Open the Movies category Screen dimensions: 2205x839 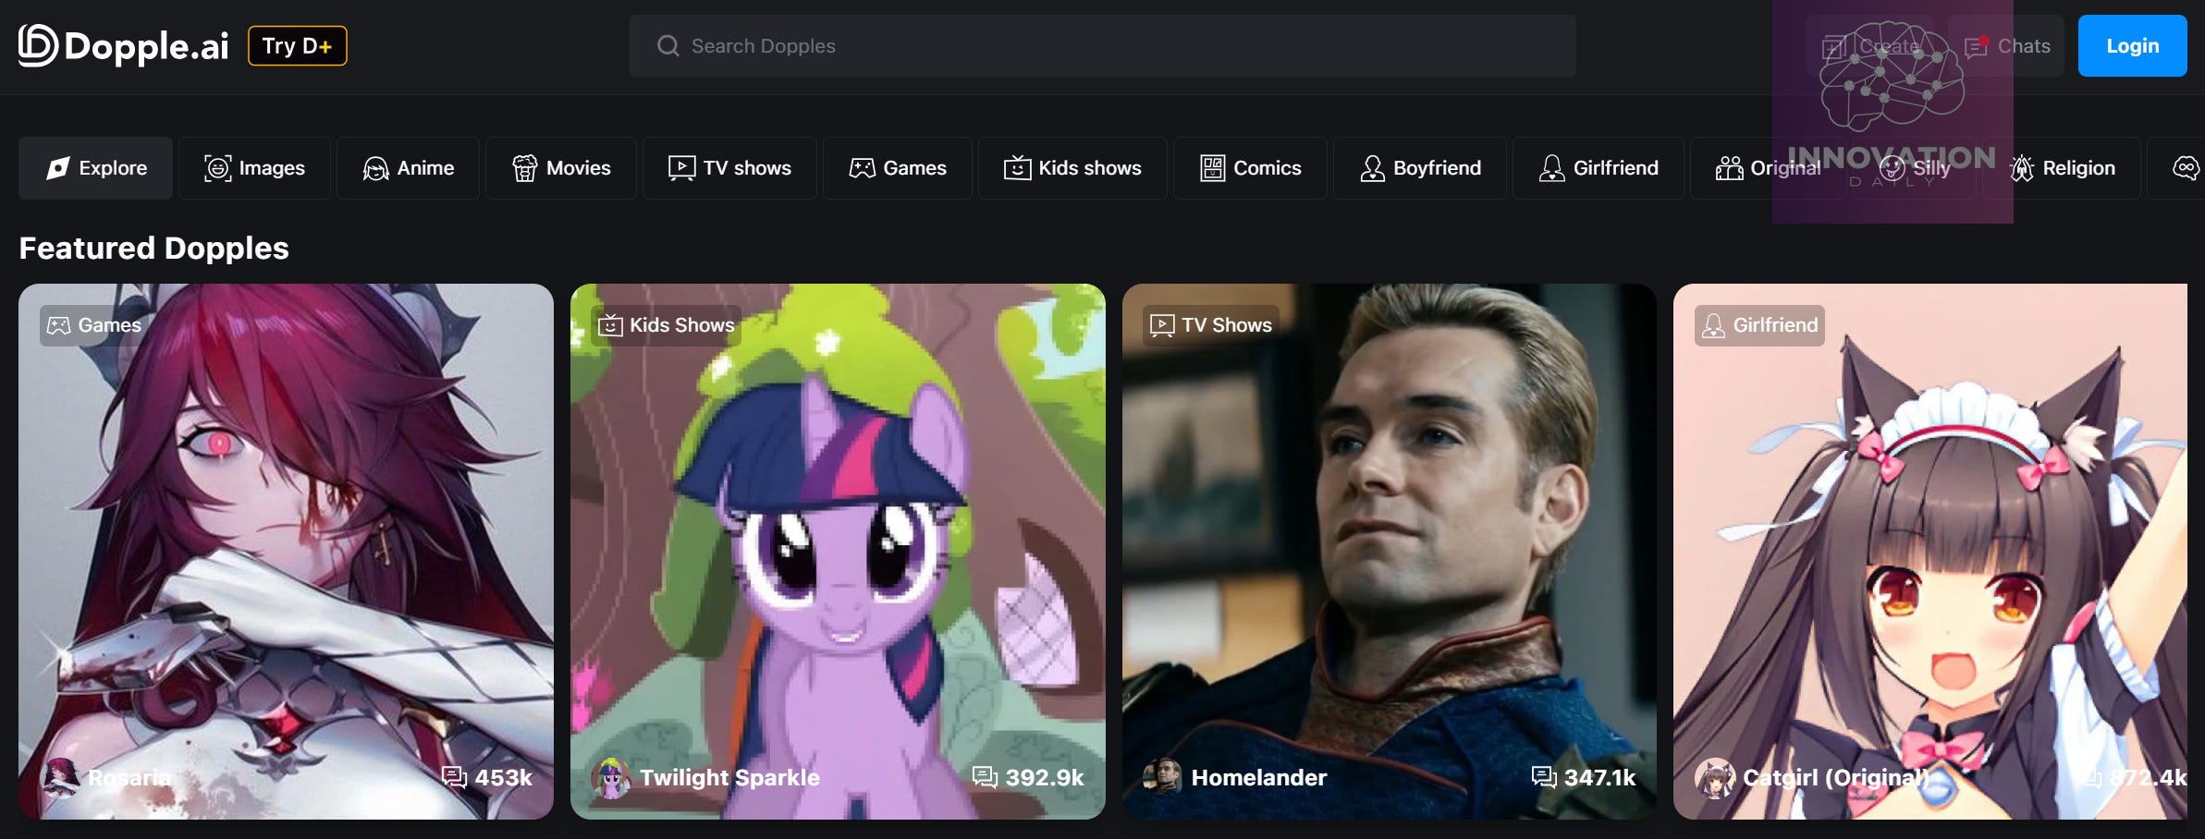coord(561,168)
